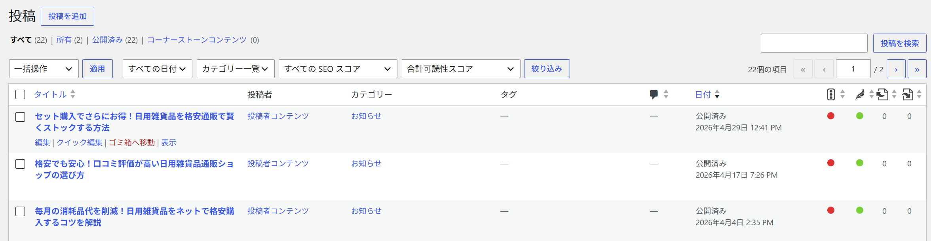This screenshot has width=931, height=241.
Task: Show コーナーストーンコンテンツ filter view
Action: click(197, 40)
